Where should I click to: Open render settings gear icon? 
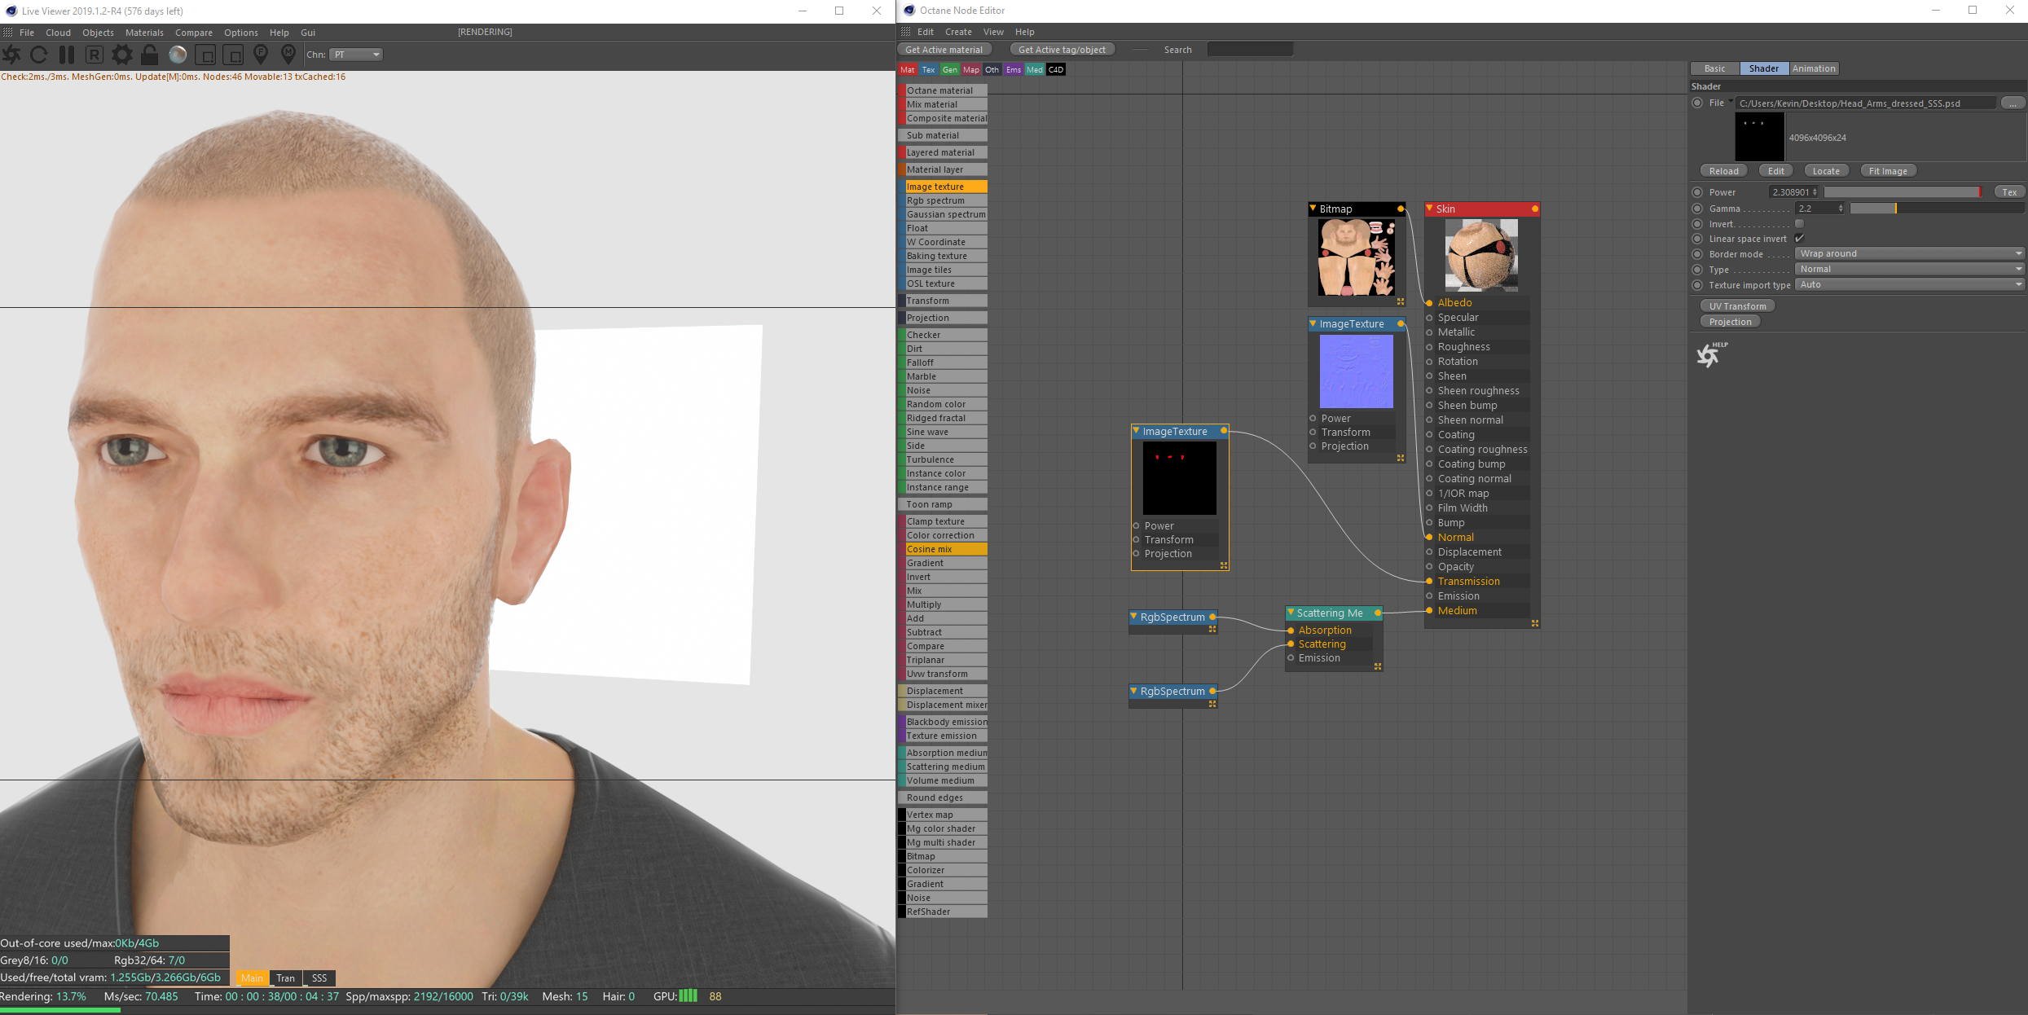[122, 55]
